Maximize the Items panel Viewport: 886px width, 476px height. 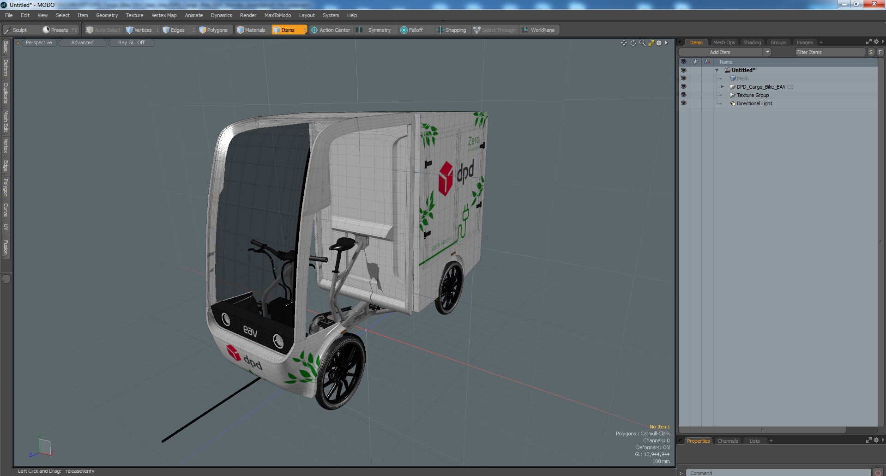pos(868,42)
